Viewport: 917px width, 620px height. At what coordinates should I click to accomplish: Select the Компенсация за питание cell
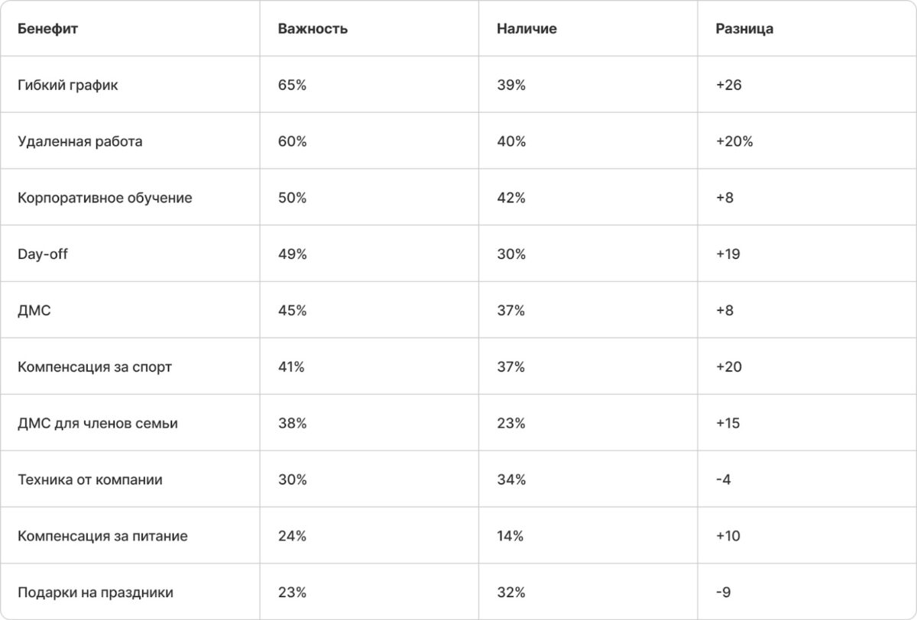[102, 537]
